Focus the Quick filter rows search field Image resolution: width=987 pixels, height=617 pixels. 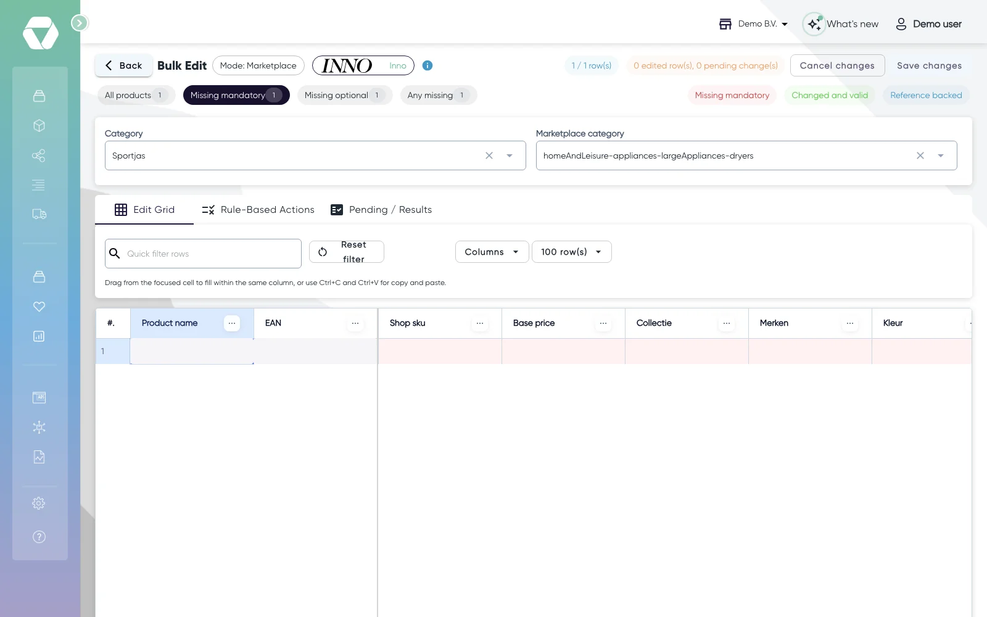(x=203, y=254)
